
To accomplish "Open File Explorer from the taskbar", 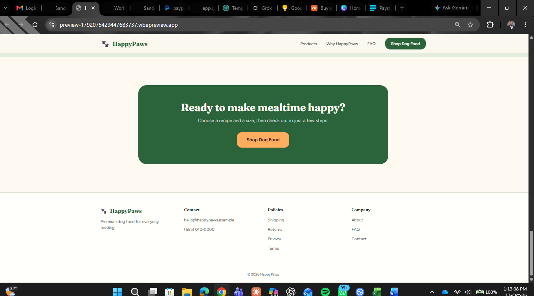I will click(x=187, y=292).
